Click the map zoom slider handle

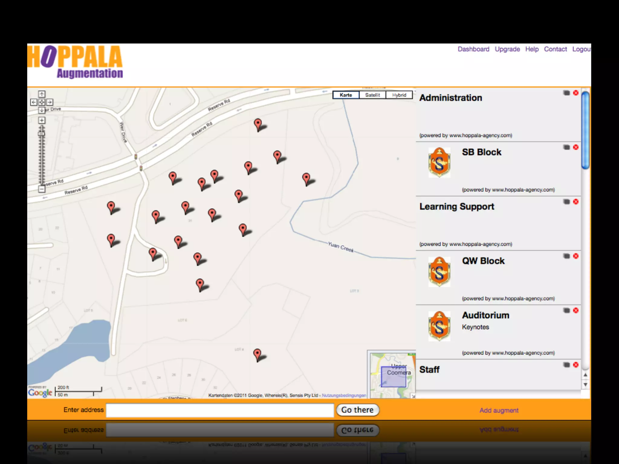coord(42,133)
